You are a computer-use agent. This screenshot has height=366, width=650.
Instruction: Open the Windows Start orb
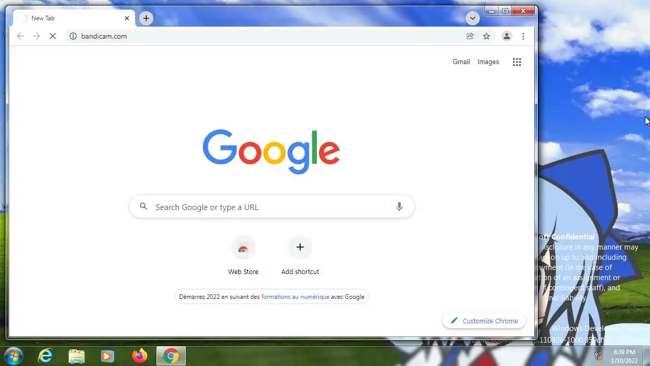pos(13,356)
